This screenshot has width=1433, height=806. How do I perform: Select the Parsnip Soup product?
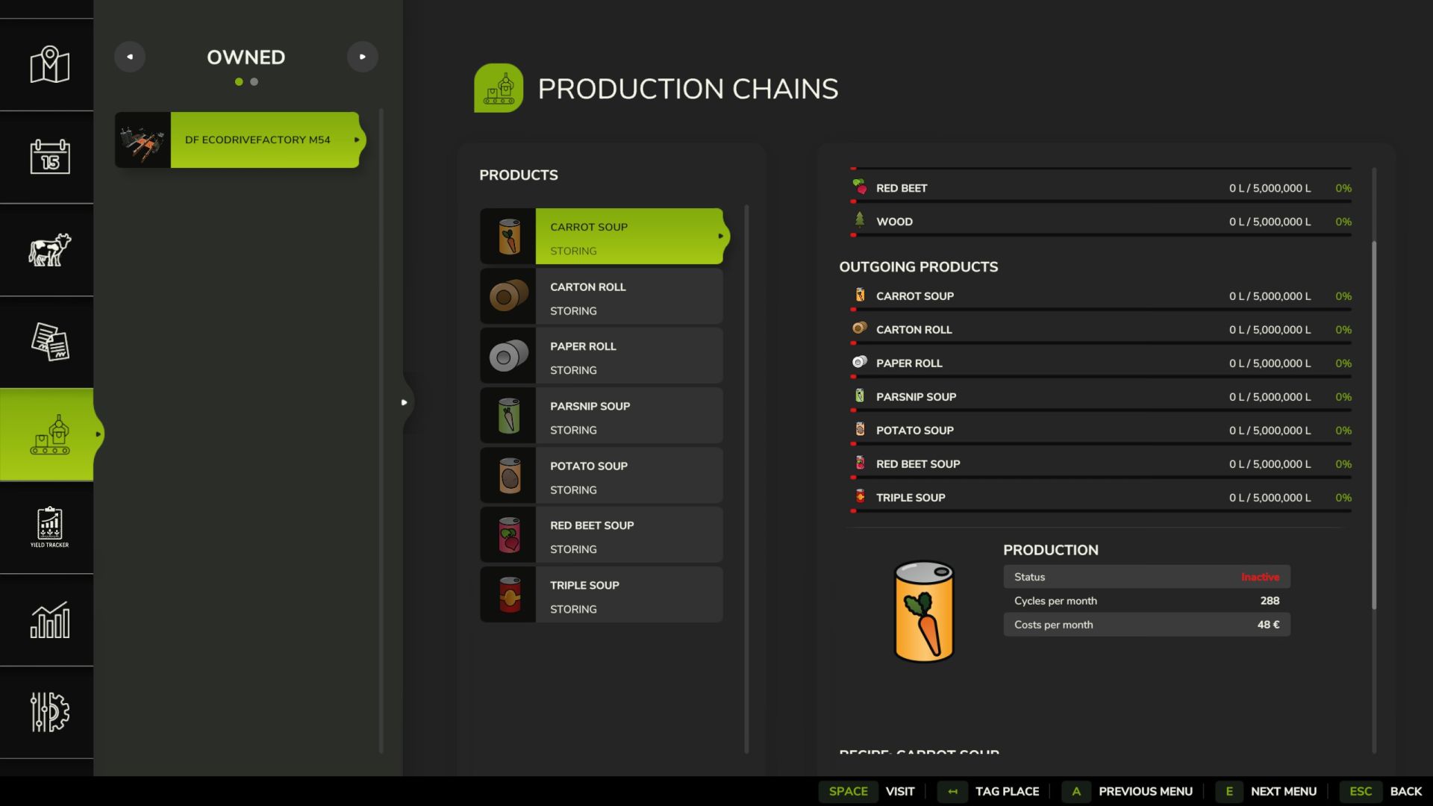coord(602,416)
